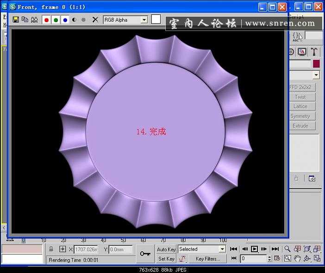Screen dimensions: 325x273
Task: Toggle the green channel display
Action: point(56,20)
